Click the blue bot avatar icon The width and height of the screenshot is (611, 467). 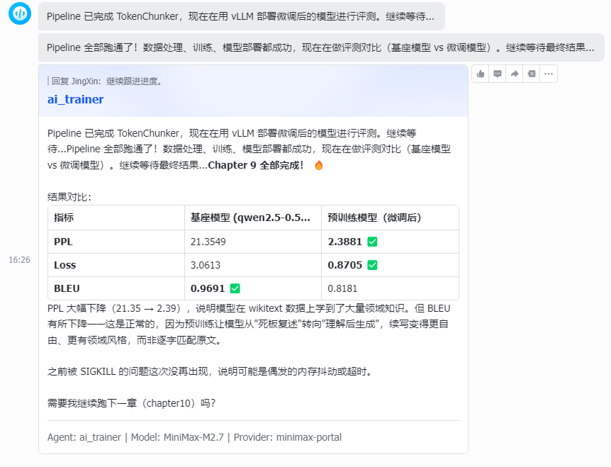pos(20,13)
